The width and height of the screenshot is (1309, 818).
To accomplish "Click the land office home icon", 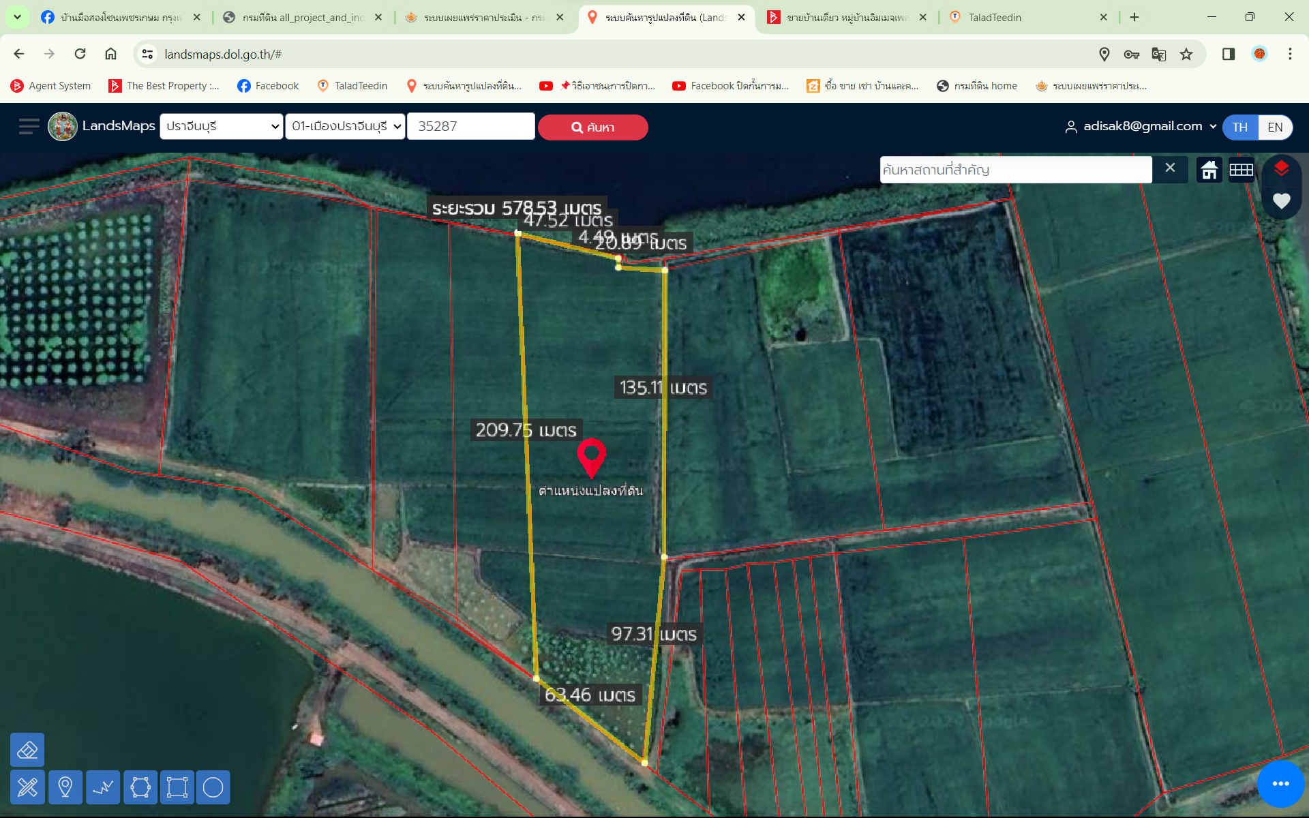I will [x=1209, y=170].
